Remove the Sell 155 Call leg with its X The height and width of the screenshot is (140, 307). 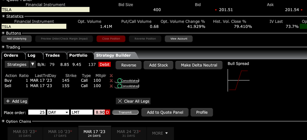click(111, 86)
